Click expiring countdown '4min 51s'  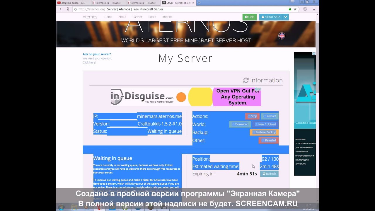pos(247,174)
